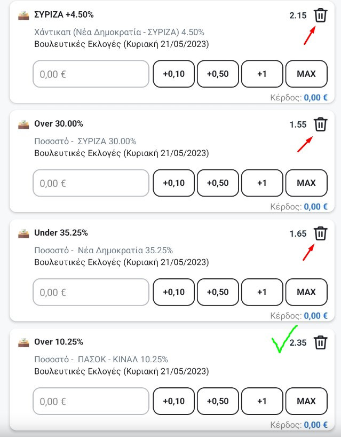Set MAX stake on Over 10.25% bet
Screen dimensions: 341x437
click(x=306, y=401)
